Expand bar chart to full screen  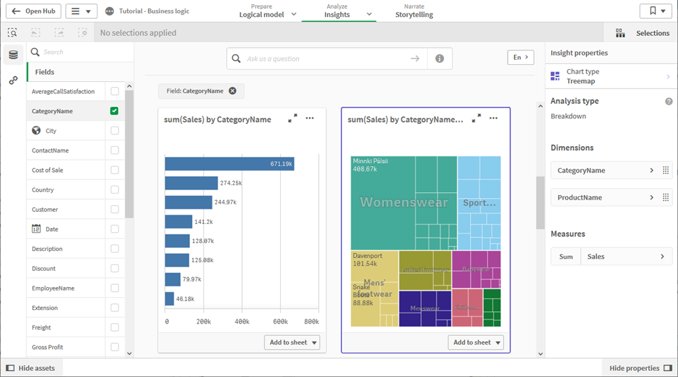click(x=293, y=118)
